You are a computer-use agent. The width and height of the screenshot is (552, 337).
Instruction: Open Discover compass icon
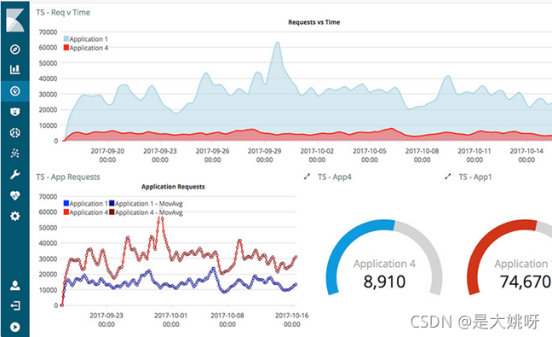tap(14, 49)
